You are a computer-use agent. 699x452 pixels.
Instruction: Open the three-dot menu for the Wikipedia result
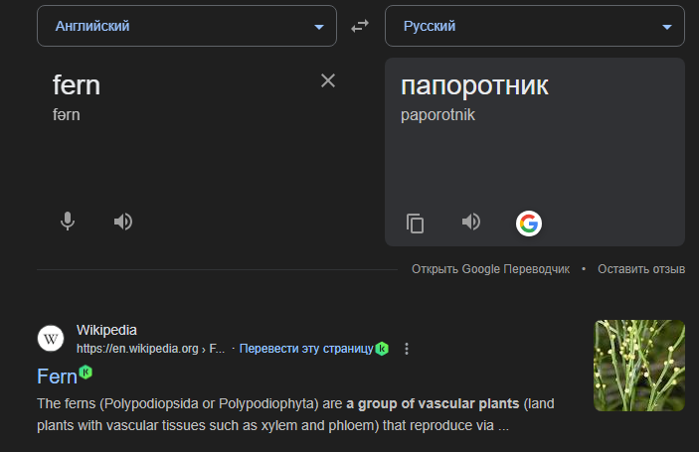[407, 349]
